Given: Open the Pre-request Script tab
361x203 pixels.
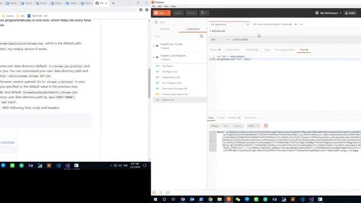Looking at the screenshot, I should (x=284, y=50).
